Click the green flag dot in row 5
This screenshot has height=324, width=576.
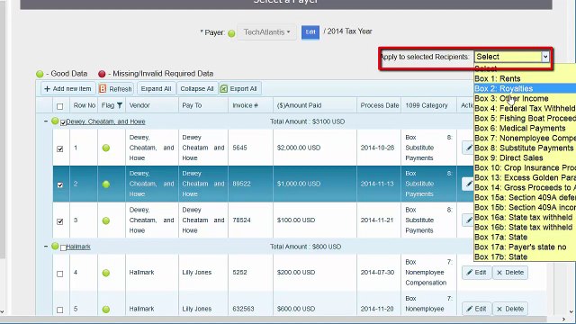click(x=106, y=309)
